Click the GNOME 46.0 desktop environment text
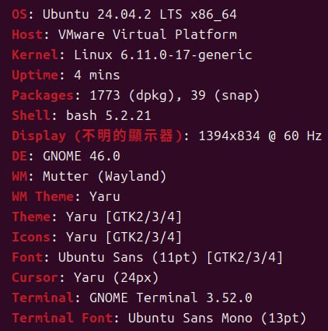 tap(82, 156)
